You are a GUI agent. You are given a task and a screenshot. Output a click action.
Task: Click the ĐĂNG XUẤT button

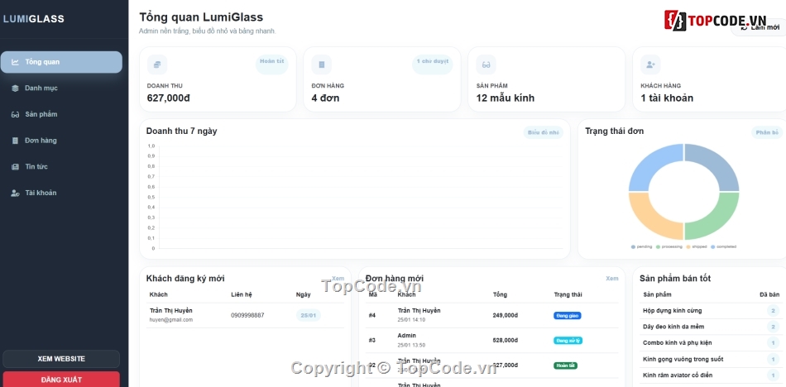click(61, 380)
